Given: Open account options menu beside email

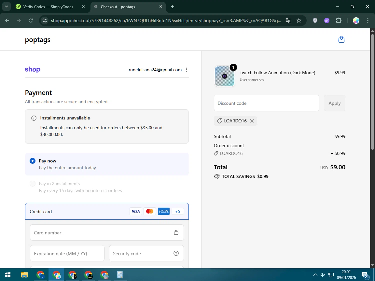Looking at the screenshot, I should (x=186, y=70).
